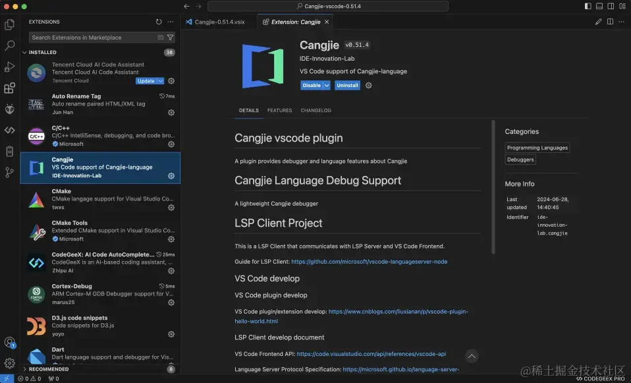631x383 pixels.
Task: Click the Uninstall button
Action: tap(347, 86)
